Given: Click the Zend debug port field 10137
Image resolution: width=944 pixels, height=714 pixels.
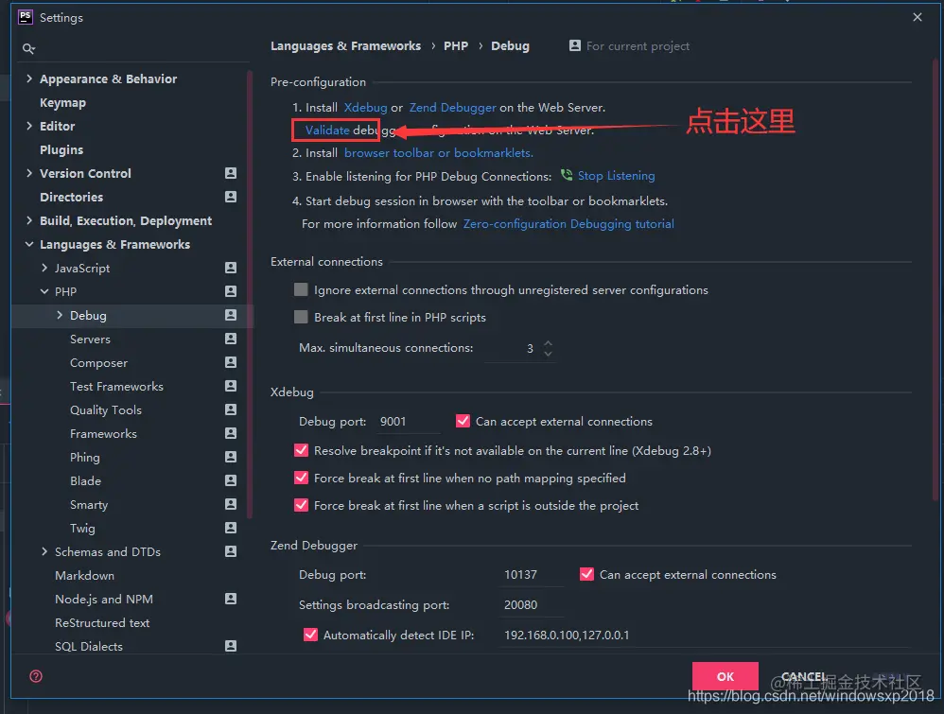Looking at the screenshot, I should (x=532, y=574).
